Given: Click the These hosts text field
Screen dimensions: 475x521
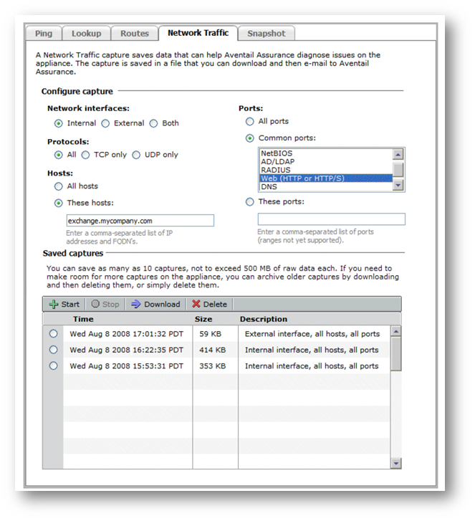Looking at the screenshot, I should 140,221.
